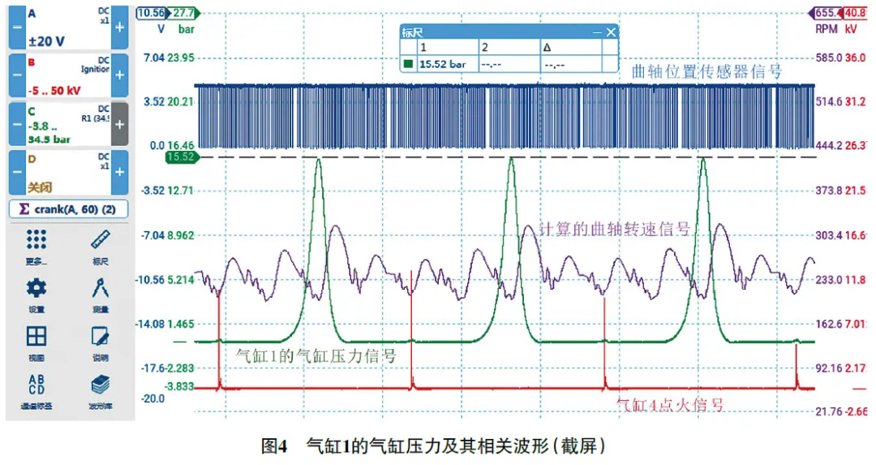Image resolution: width=876 pixels, height=465 pixels.
Task: Click ruler column header 2
Action: [x=509, y=47]
